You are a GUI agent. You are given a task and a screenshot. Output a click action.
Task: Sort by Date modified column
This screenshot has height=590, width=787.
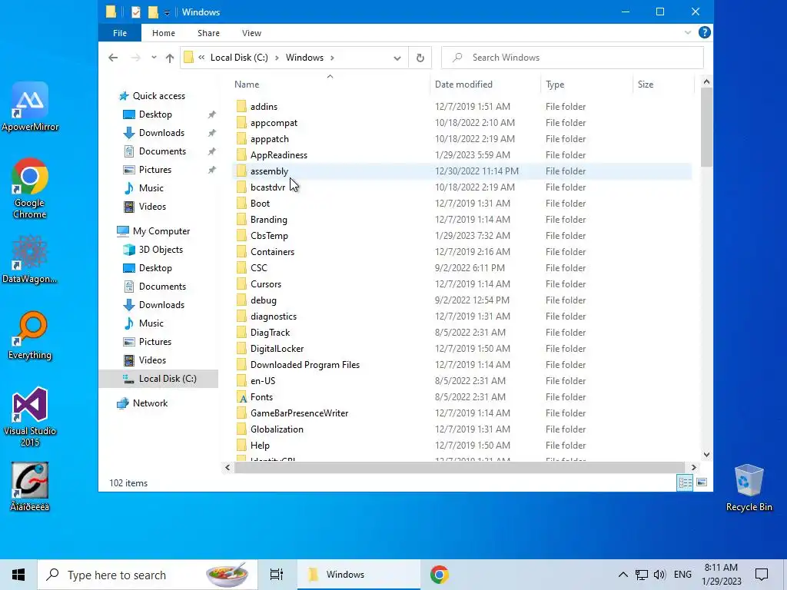[x=463, y=85]
